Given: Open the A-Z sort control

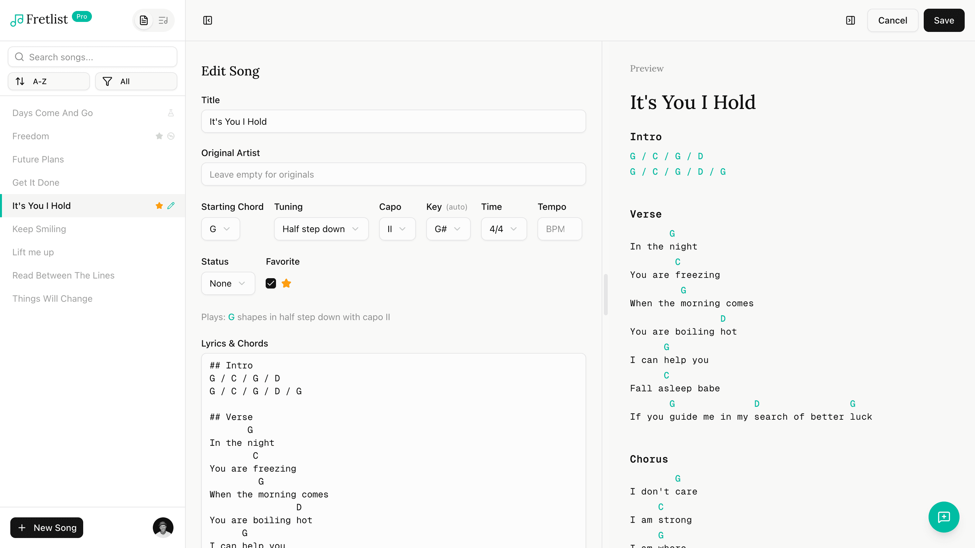Looking at the screenshot, I should 49,81.
